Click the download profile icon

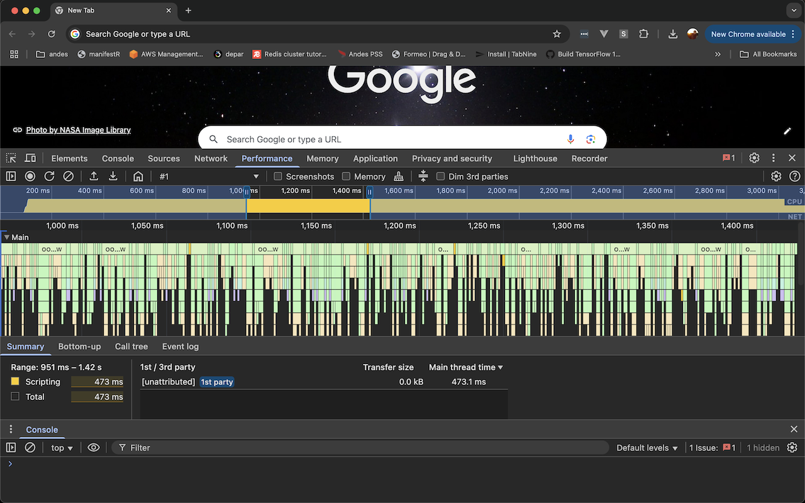[113, 177]
